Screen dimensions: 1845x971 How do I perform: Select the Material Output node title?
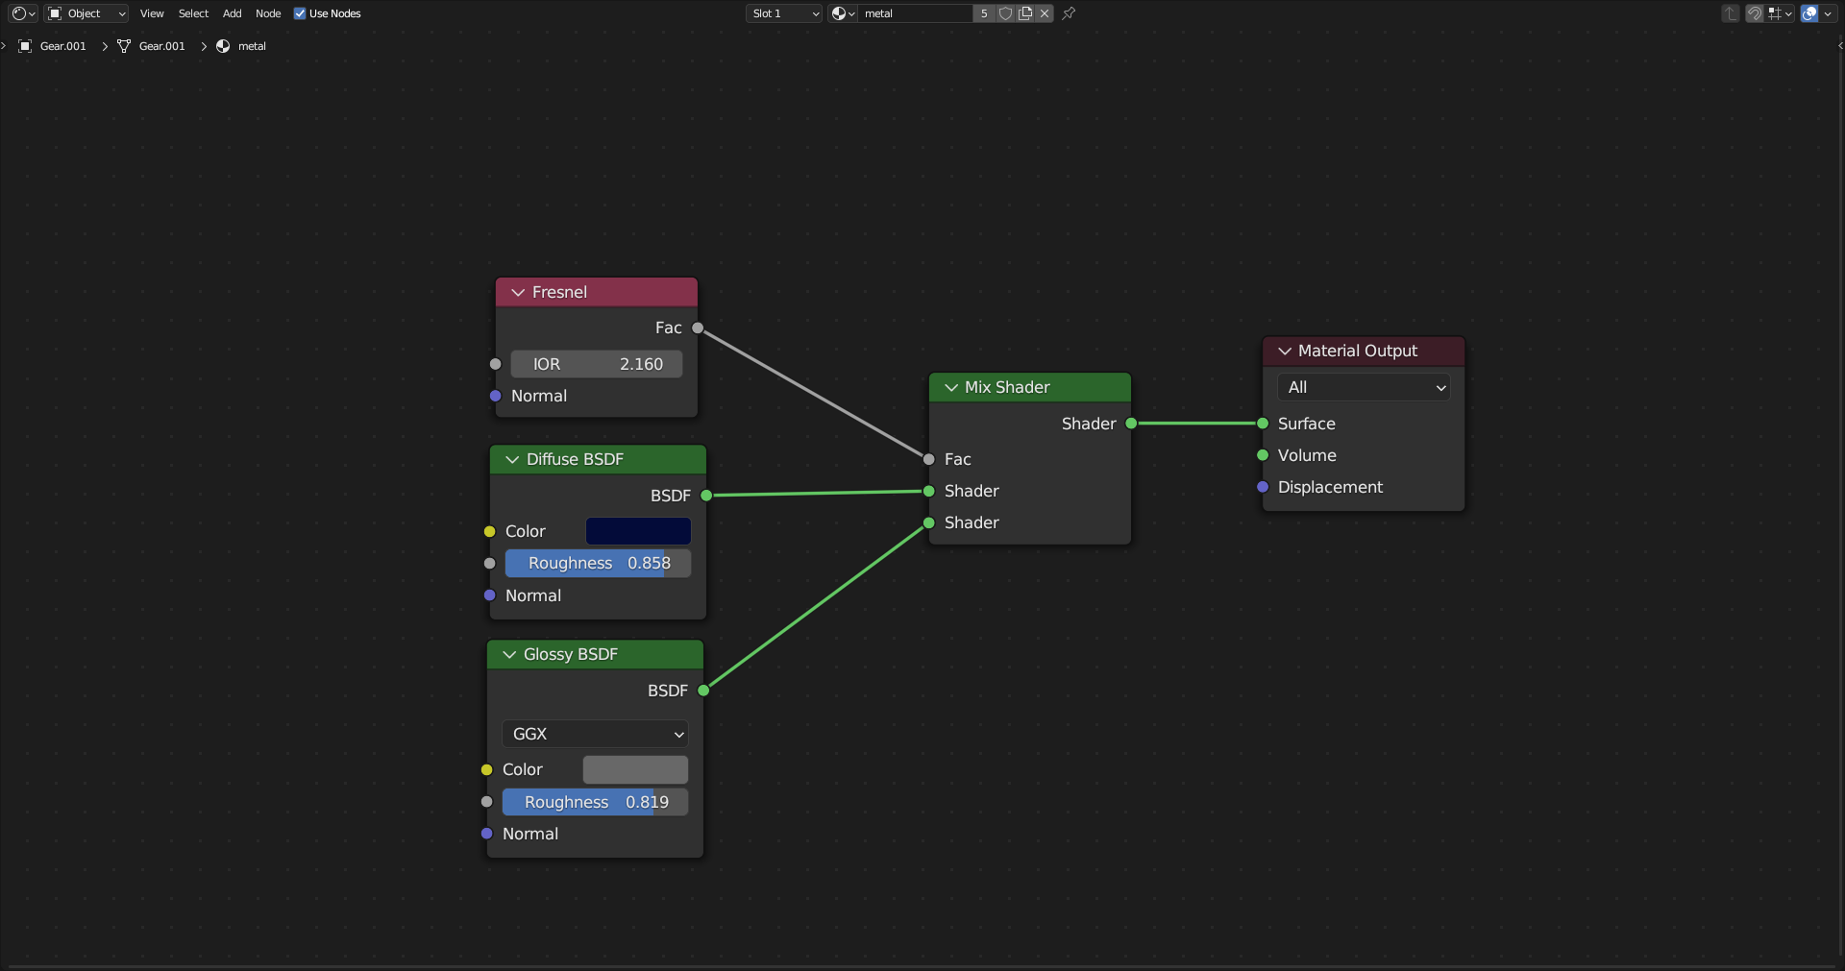pyautogui.click(x=1357, y=351)
